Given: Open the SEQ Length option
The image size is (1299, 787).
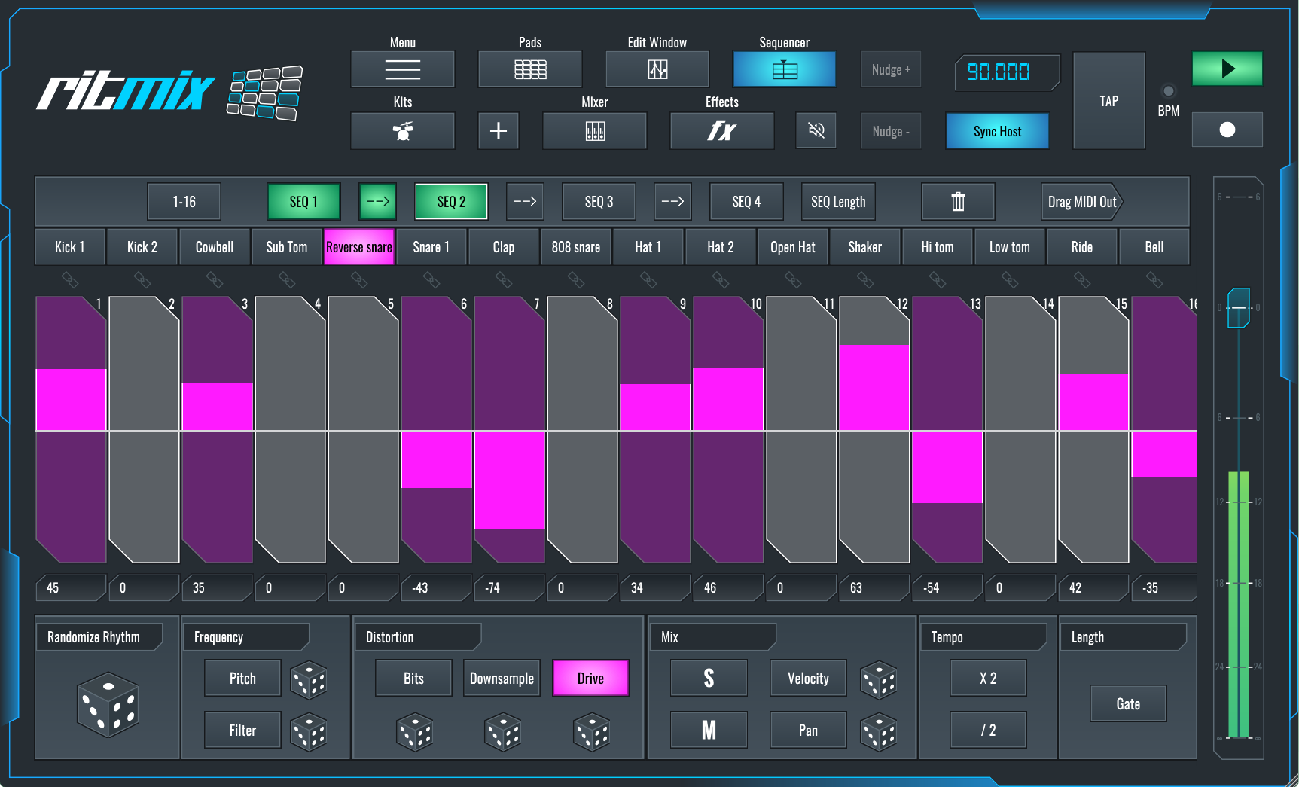Looking at the screenshot, I should [x=837, y=202].
